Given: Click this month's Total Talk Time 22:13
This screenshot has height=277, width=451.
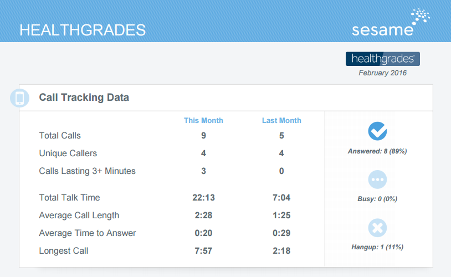Looking at the screenshot, I should tap(203, 198).
